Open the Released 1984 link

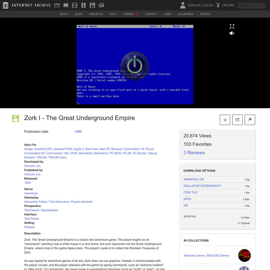click(x=27, y=183)
